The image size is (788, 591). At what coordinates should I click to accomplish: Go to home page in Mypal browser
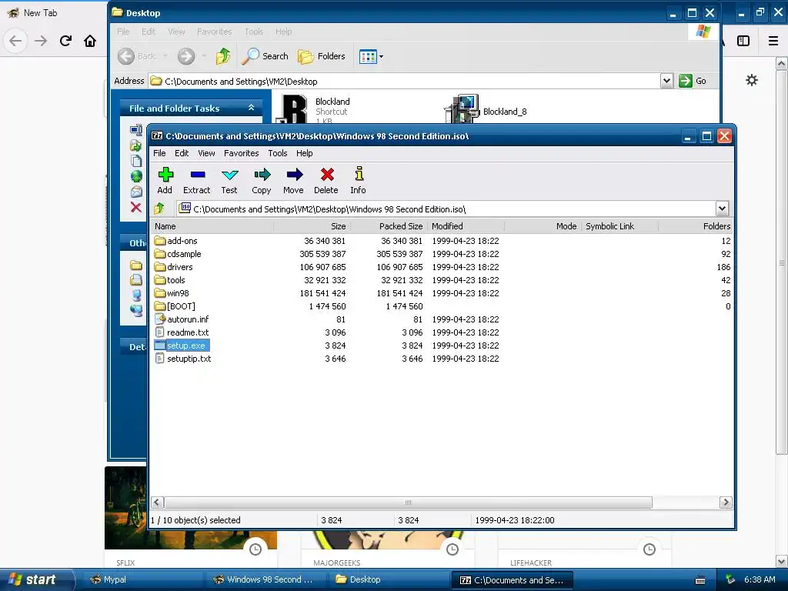(90, 41)
